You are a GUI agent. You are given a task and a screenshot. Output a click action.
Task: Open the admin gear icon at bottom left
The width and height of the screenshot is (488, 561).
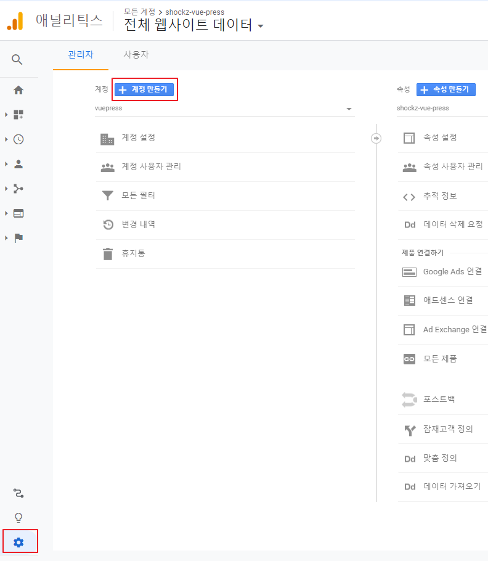click(x=18, y=542)
